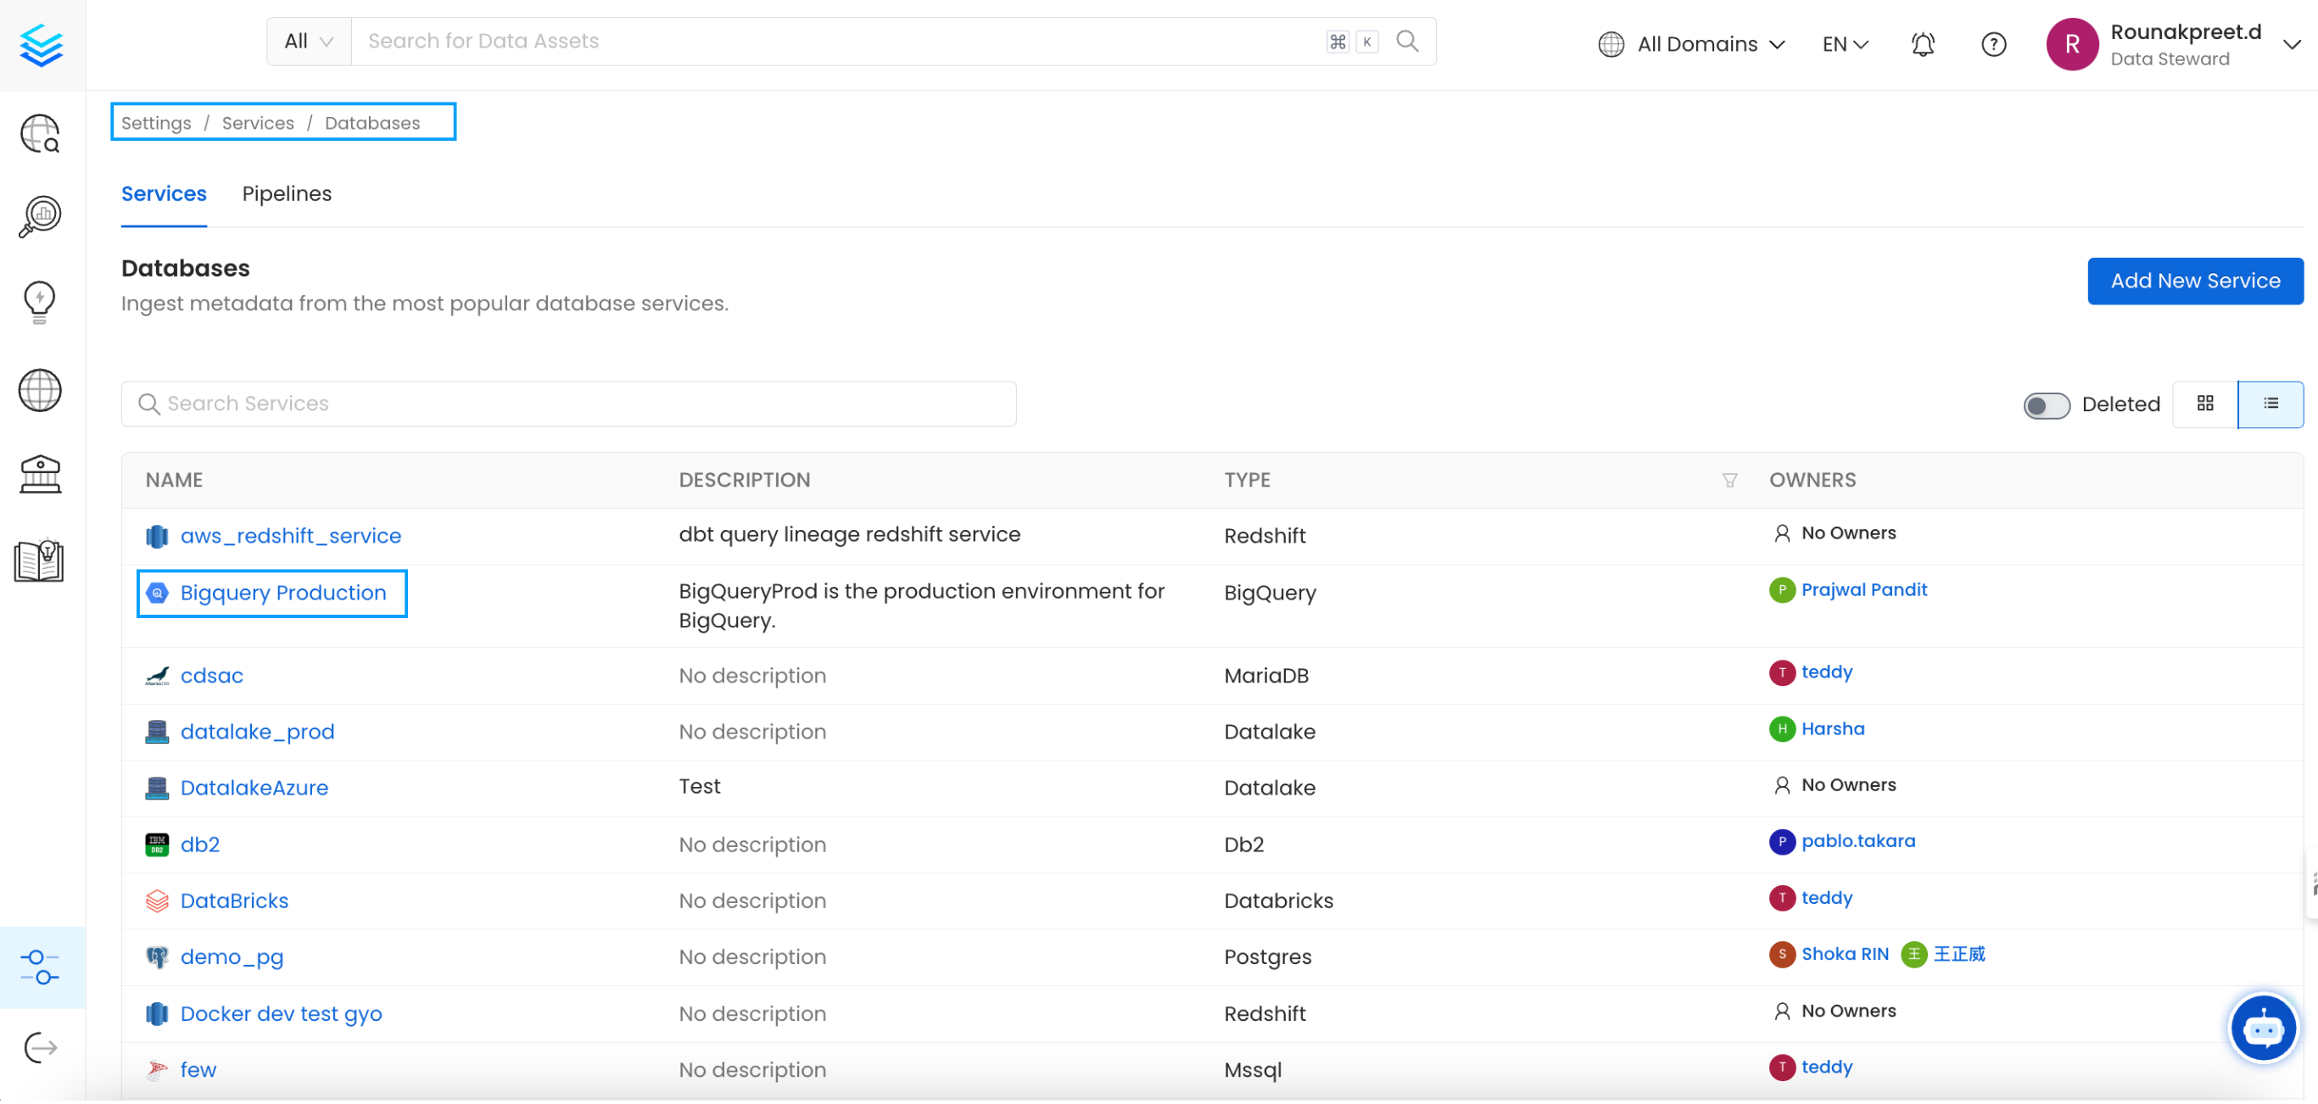Click the BigQuery icon beside Bigquery Production
The height and width of the screenshot is (1104, 2318).
click(158, 594)
